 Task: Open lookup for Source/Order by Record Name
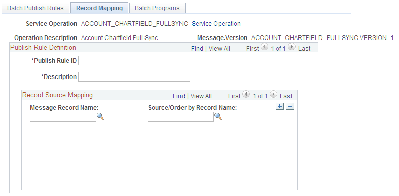218,116
